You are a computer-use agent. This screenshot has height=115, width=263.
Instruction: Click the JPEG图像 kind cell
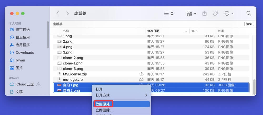pyautogui.click(x=226, y=85)
